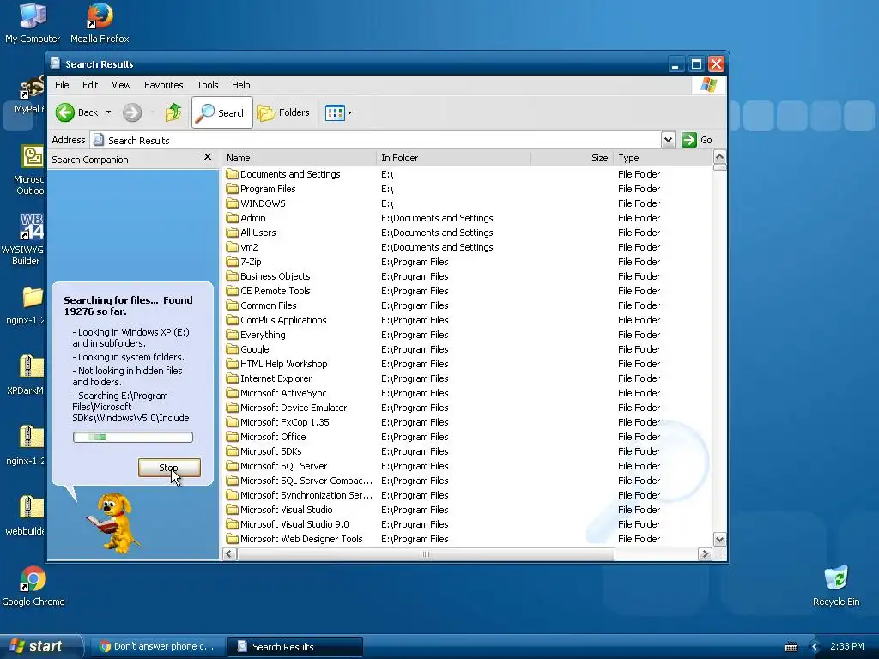Click the system tray keyboard icon

pos(791,647)
